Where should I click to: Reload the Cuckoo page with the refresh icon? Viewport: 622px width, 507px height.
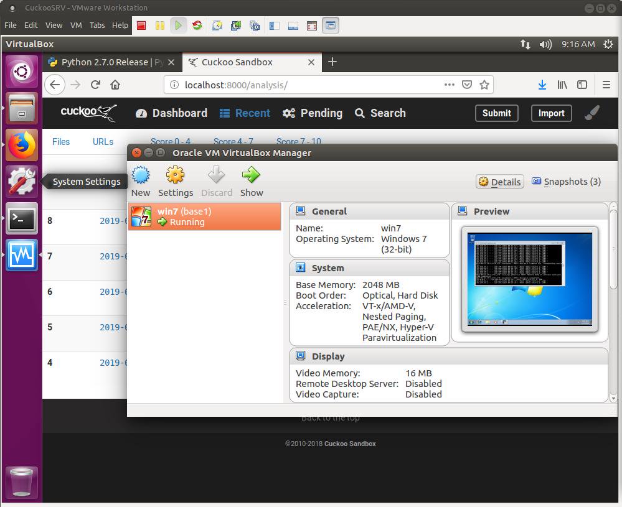95,84
